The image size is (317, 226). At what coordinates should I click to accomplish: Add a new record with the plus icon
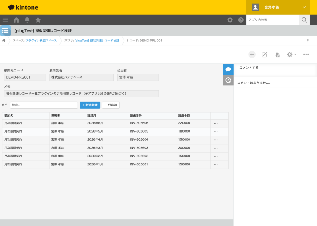point(252,54)
